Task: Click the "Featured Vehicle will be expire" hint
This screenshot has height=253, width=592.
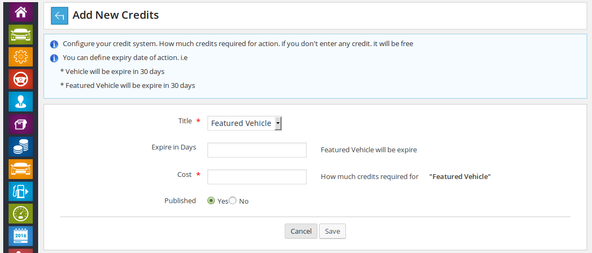Action: coord(369,150)
